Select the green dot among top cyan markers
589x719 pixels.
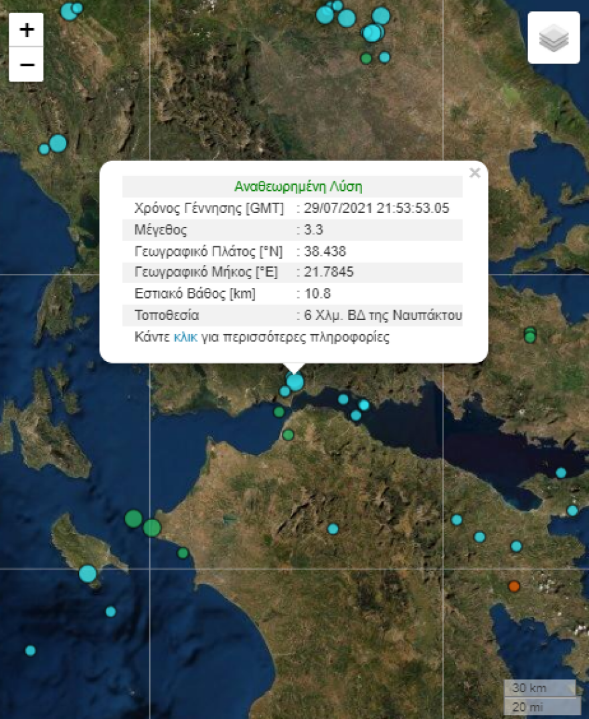tap(365, 60)
